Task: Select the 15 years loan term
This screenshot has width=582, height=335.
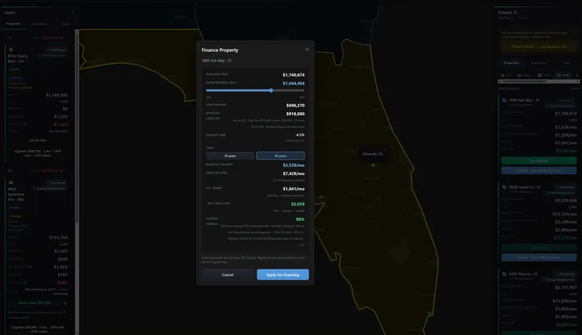Action: [230, 156]
